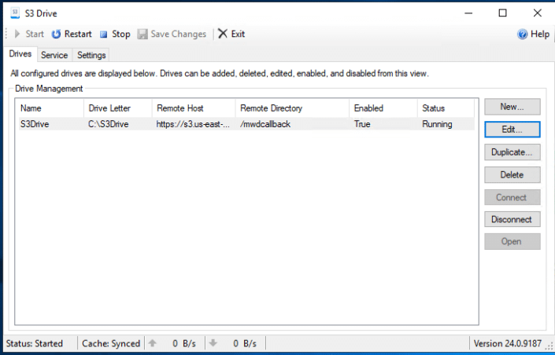
Task: Click the New... button
Action: tap(512, 106)
